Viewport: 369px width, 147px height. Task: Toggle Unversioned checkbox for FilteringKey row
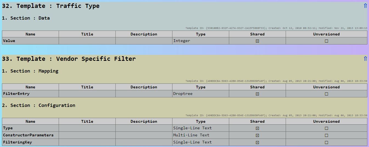[326, 142]
